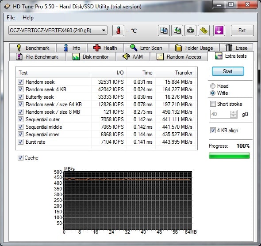Maximize the HD Tune Pro window
This screenshot has height=246, width=261.
click(x=231, y=5)
